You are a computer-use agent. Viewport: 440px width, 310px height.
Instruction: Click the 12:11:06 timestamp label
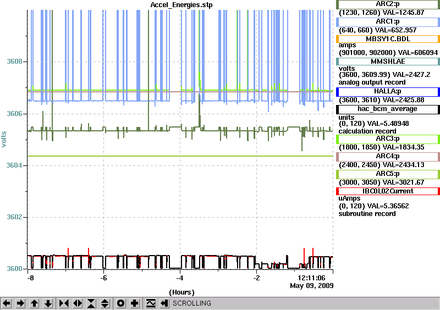pyautogui.click(x=311, y=278)
